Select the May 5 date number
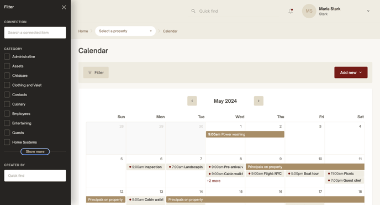The width and height of the screenshot is (380, 205). [x=122, y=159]
